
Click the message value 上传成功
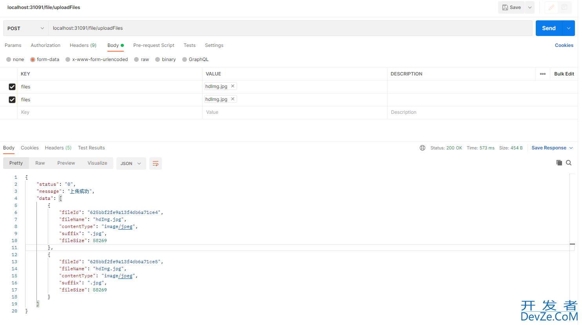[80, 191]
